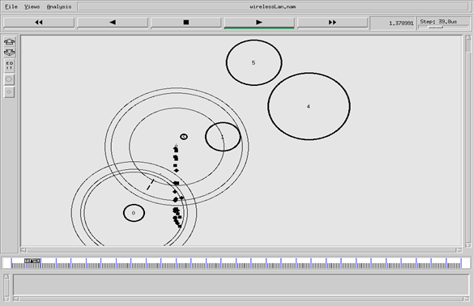Select node 4 large circle
Screen dimensions: 473x306
309,106
